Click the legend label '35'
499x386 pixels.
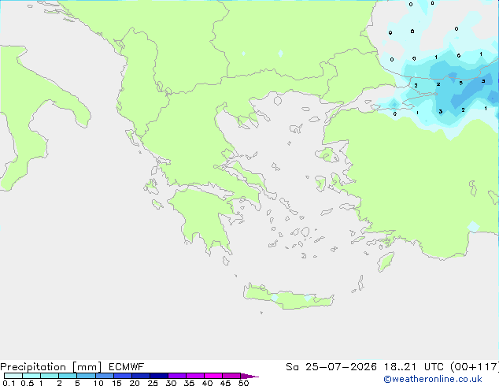(x=189, y=383)
